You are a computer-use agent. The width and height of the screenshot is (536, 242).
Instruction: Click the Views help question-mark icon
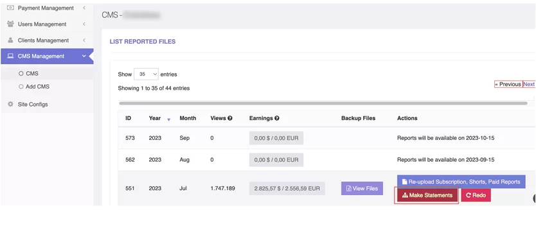(229, 118)
